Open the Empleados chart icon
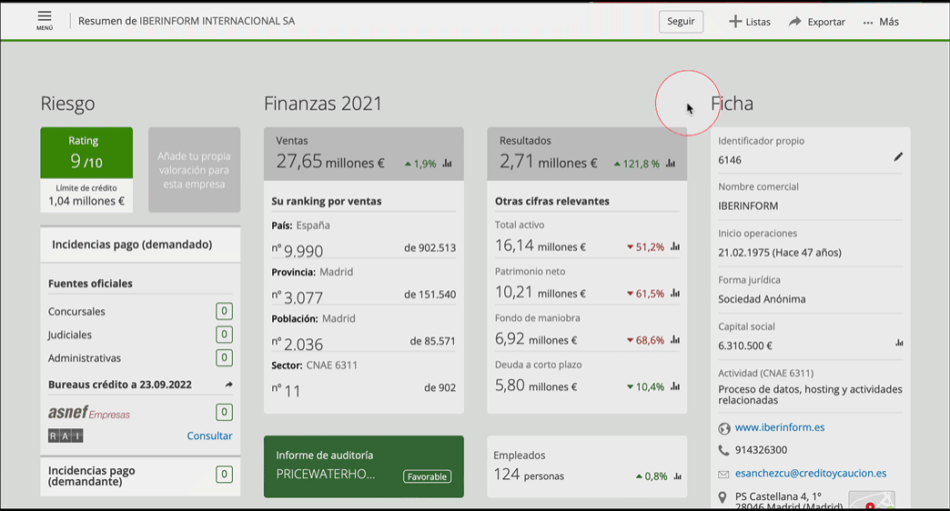950x511 pixels. [x=677, y=476]
